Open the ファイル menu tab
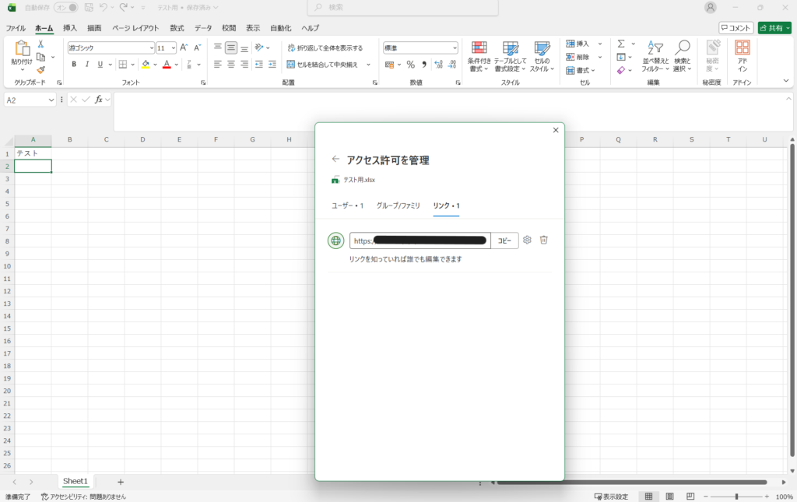Screen dimensions: 797x502 point(16,28)
